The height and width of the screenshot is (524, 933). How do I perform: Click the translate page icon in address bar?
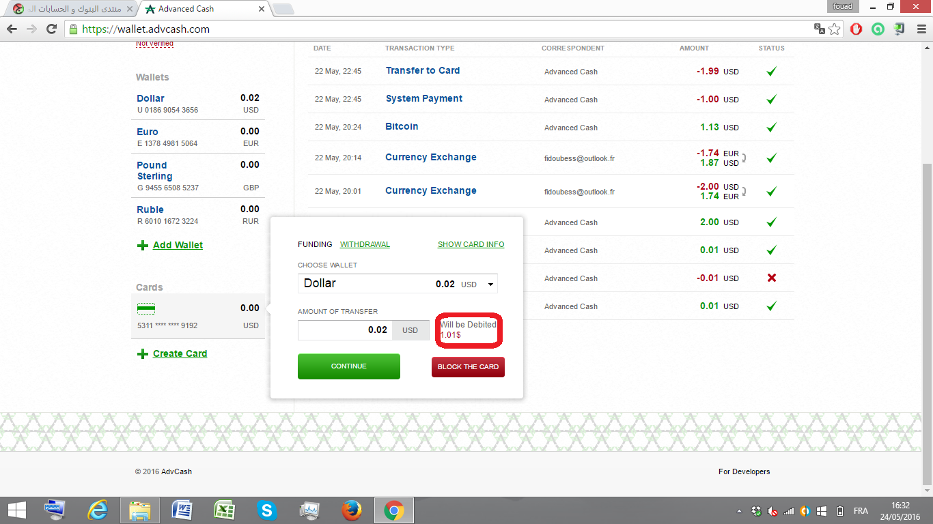point(819,29)
